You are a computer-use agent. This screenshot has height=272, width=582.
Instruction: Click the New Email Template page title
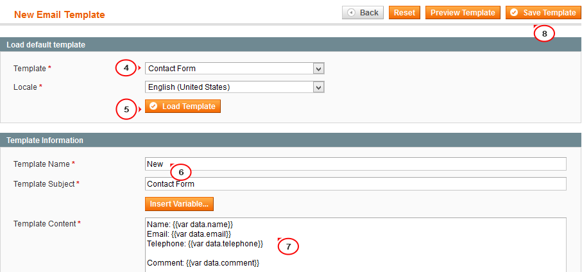click(x=60, y=15)
